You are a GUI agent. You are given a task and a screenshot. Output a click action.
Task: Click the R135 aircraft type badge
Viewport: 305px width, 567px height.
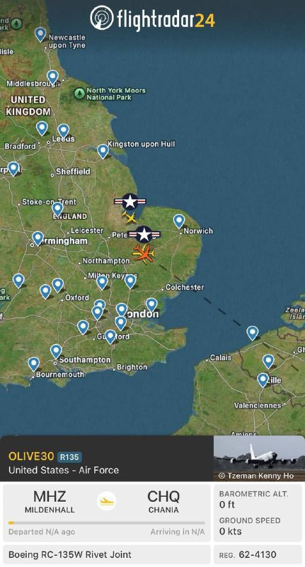point(69,457)
